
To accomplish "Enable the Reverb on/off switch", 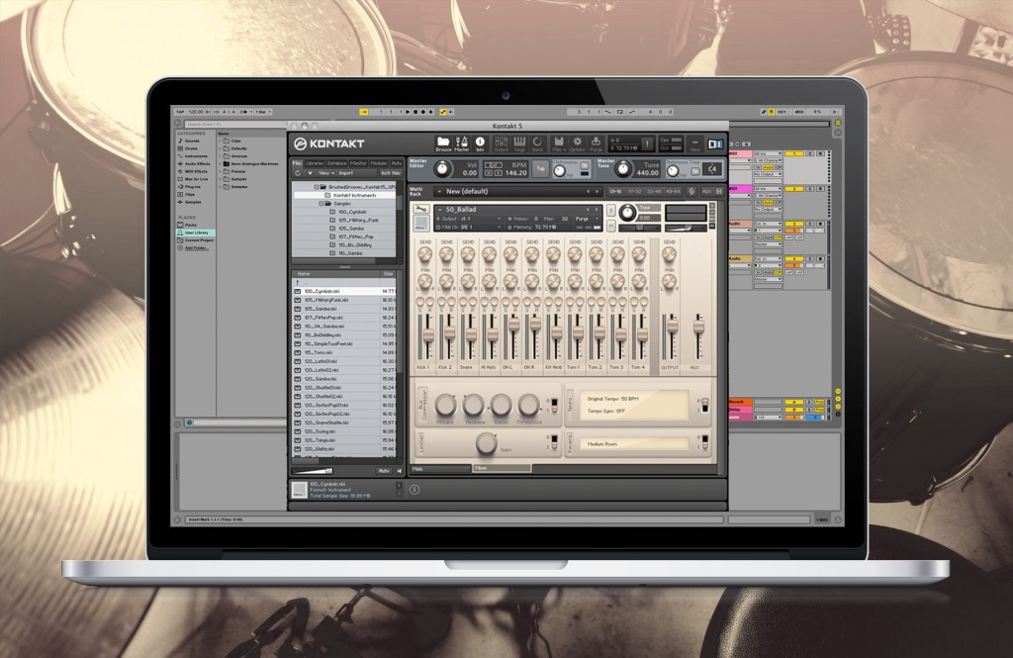I will pos(703,443).
